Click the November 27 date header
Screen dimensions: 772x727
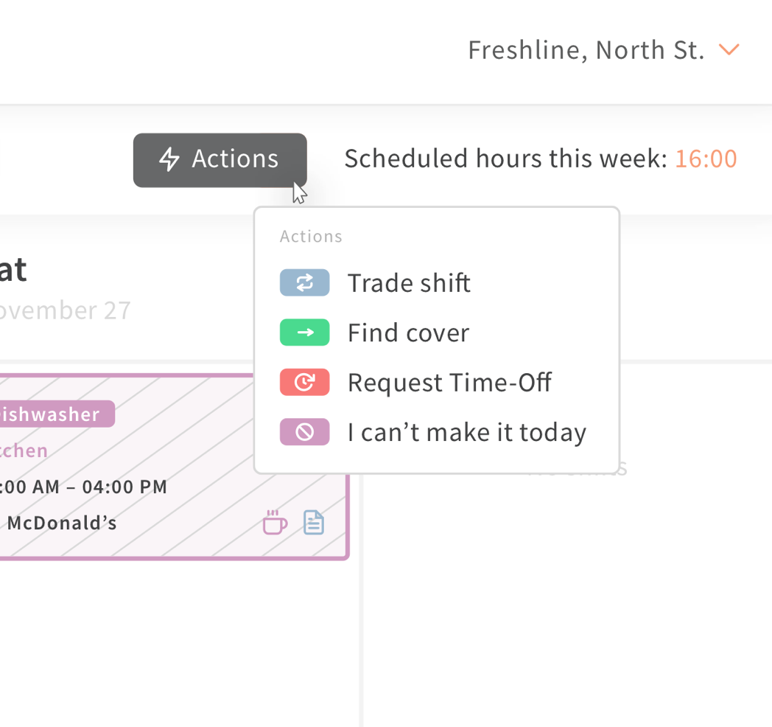coord(65,310)
